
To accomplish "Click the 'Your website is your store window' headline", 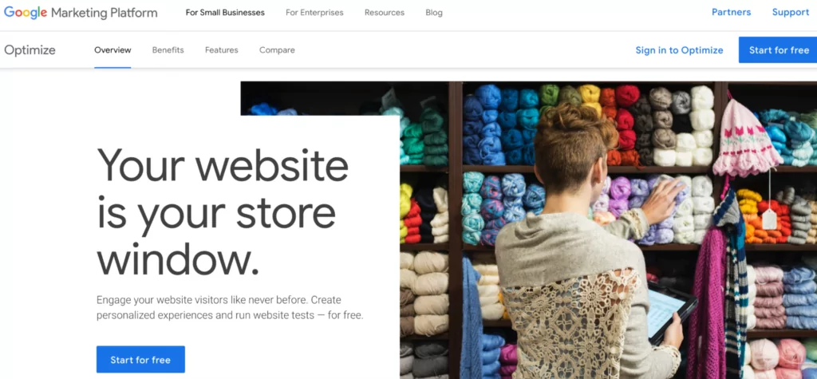I will (x=223, y=211).
